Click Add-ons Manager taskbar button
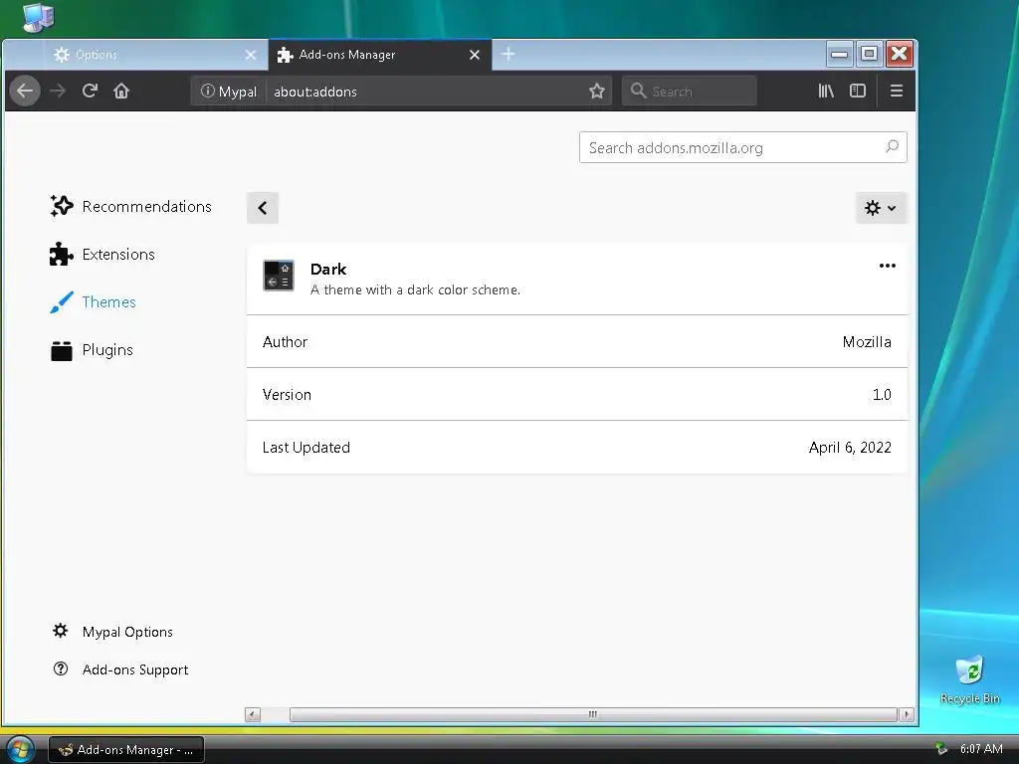This screenshot has width=1019, height=764. tap(126, 750)
